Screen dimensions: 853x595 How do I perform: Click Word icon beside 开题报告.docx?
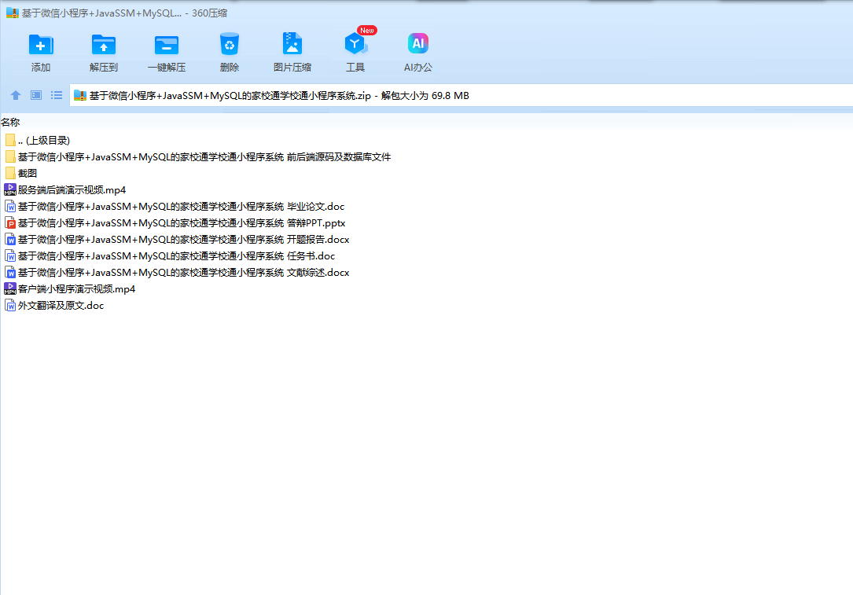click(9, 239)
